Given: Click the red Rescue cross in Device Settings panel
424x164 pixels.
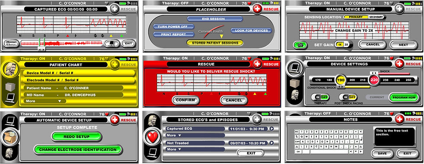Looking at the screenshot, I should coord(399,64).
